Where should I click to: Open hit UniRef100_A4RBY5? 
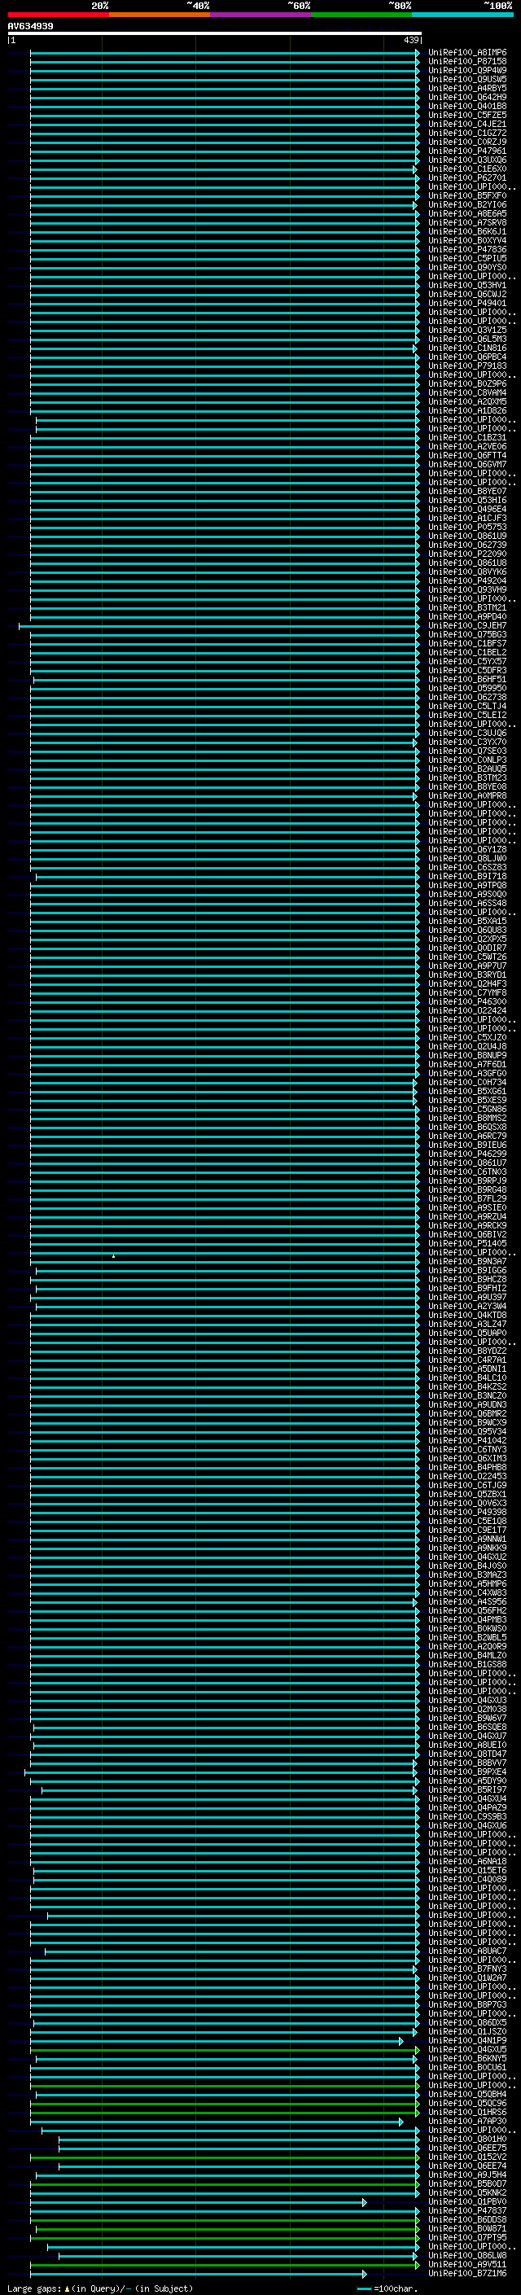point(466,88)
